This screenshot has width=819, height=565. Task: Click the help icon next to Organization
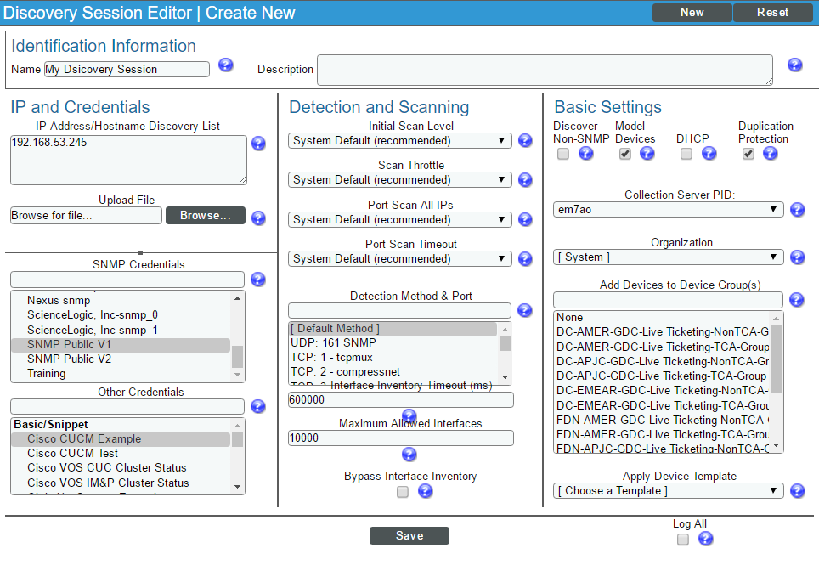[796, 257]
